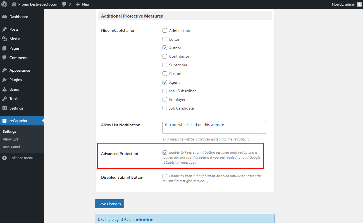Click the New content link in admin bar
This screenshot has width=363, height=223.
pos(83,4)
